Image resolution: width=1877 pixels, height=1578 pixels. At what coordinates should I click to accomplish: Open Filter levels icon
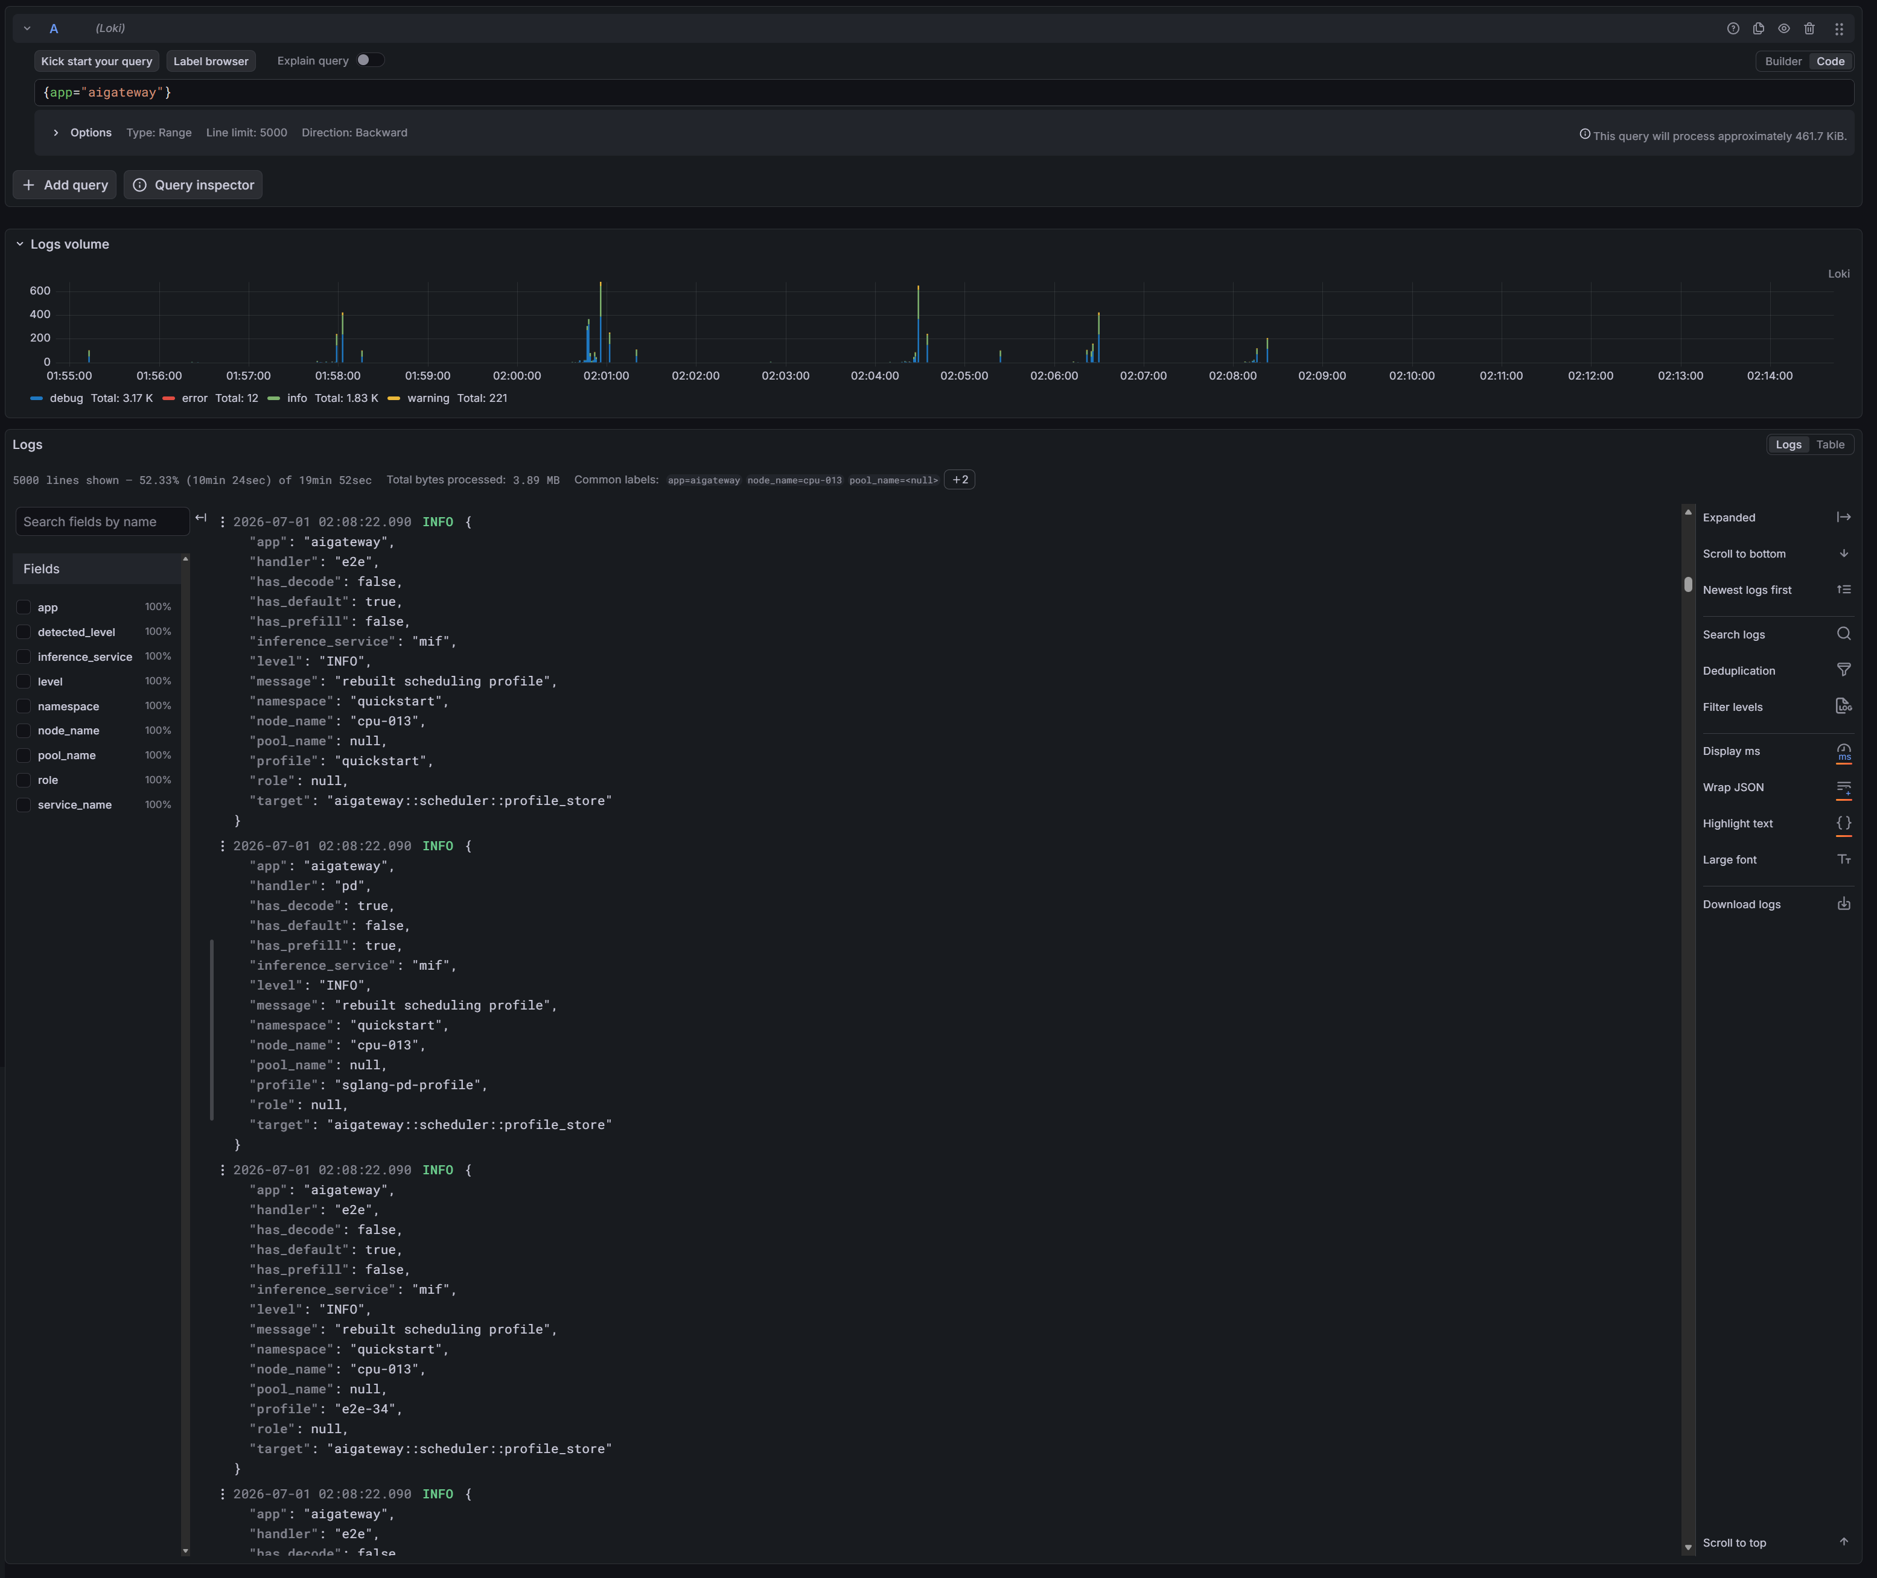point(1844,706)
